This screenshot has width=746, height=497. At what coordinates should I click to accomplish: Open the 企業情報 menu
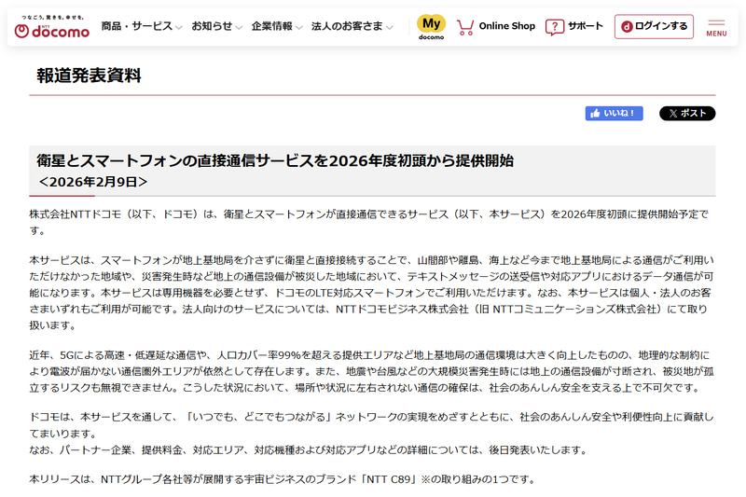(277, 26)
